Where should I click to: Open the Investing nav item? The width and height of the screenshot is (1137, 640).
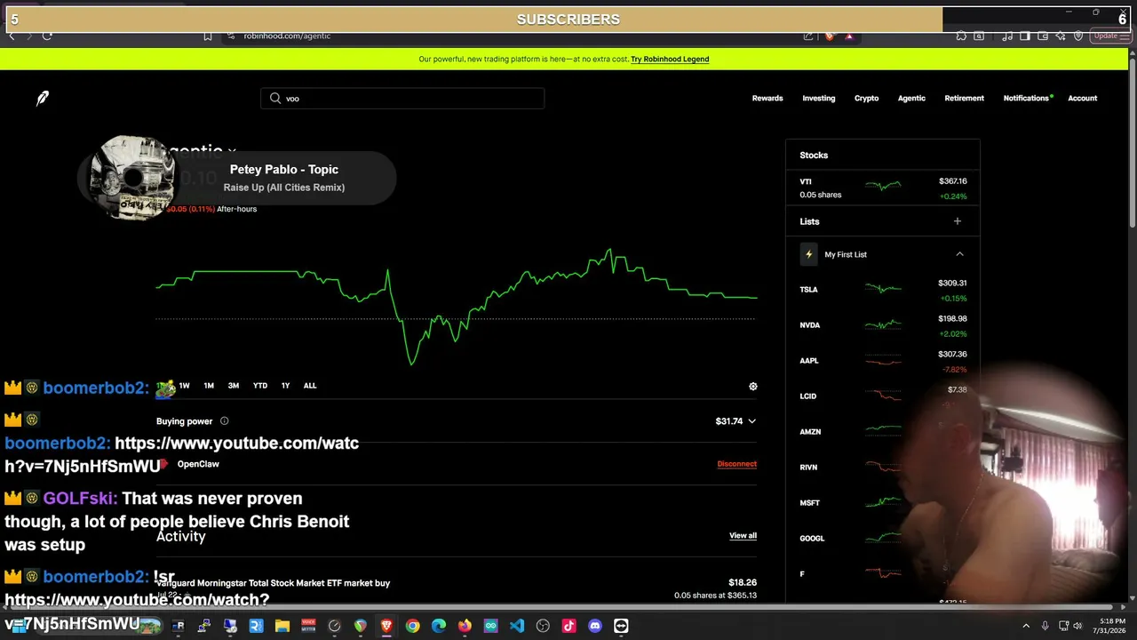819,99
